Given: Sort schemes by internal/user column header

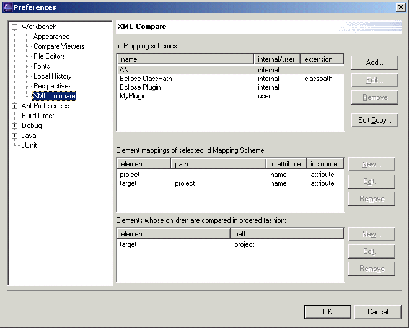Looking at the screenshot, I should (278, 59).
